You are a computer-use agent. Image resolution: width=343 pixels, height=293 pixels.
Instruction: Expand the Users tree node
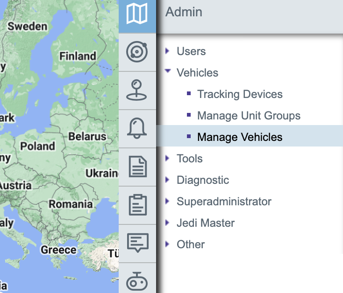coord(167,51)
